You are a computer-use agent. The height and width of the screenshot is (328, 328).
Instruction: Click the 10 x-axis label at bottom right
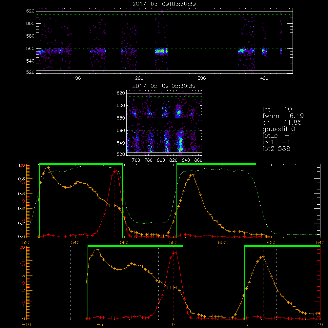(320, 325)
